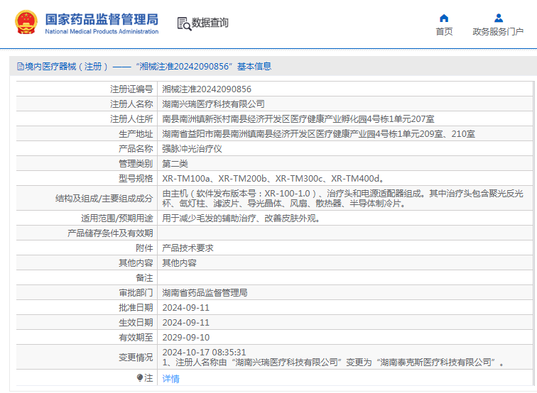
Task: Click 国家药品监督管理局 site title
Action: point(102,19)
